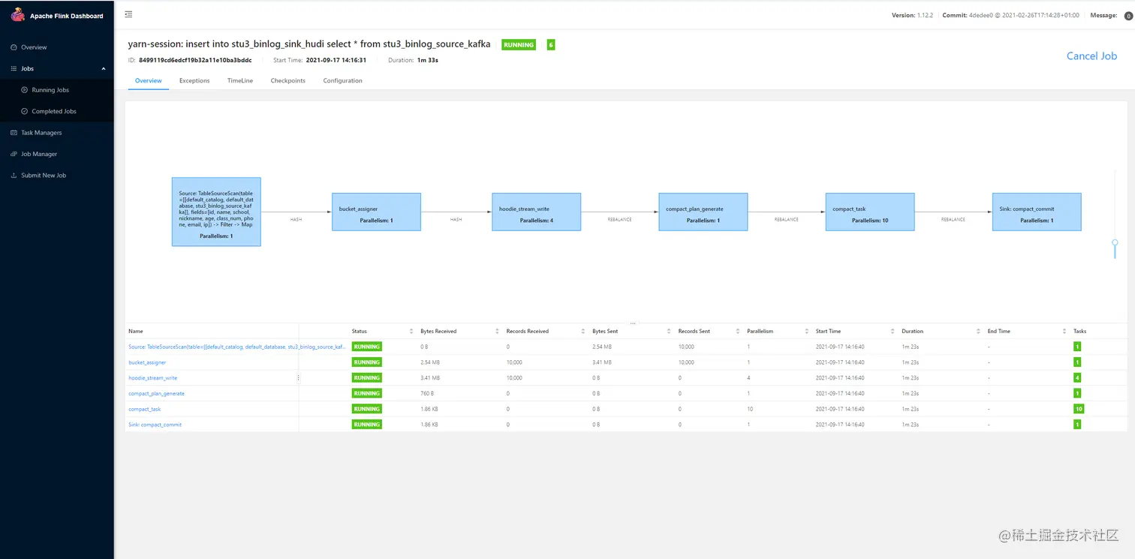
Task: Open Source: TableSourceScan row link
Action: click(x=236, y=347)
